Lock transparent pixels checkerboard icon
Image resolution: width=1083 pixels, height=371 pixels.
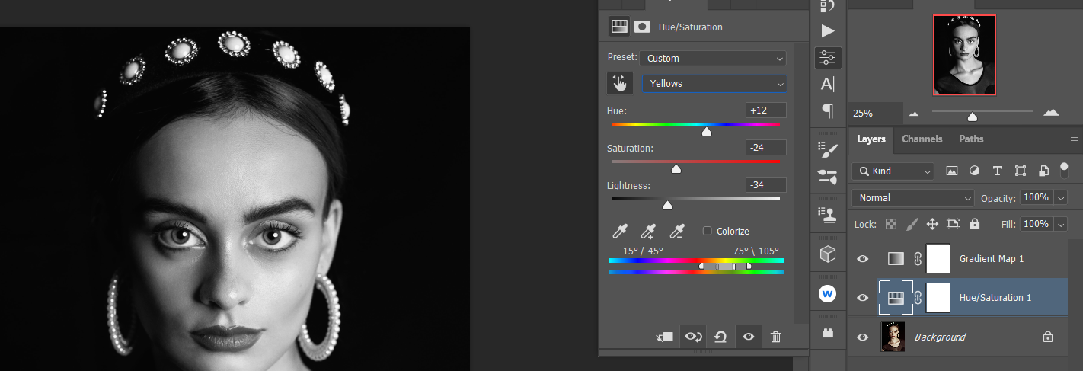tap(891, 224)
